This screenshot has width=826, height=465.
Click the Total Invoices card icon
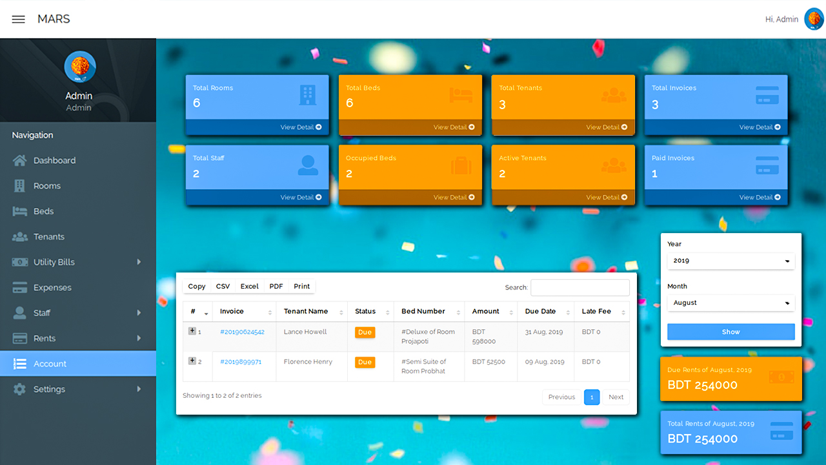pos(767,95)
